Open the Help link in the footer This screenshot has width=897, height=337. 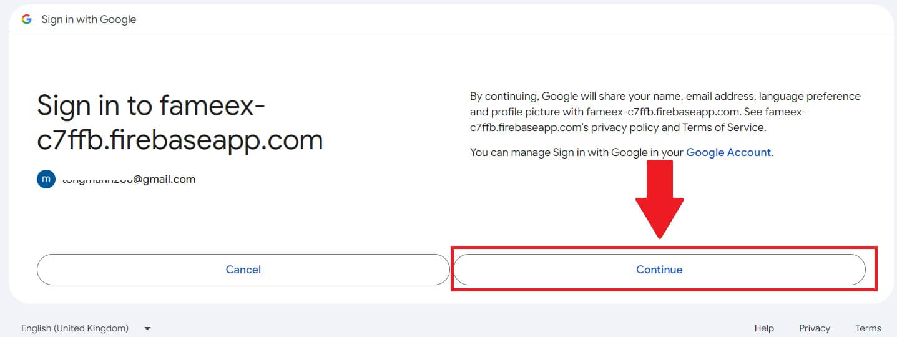pyautogui.click(x=763, y=328)
